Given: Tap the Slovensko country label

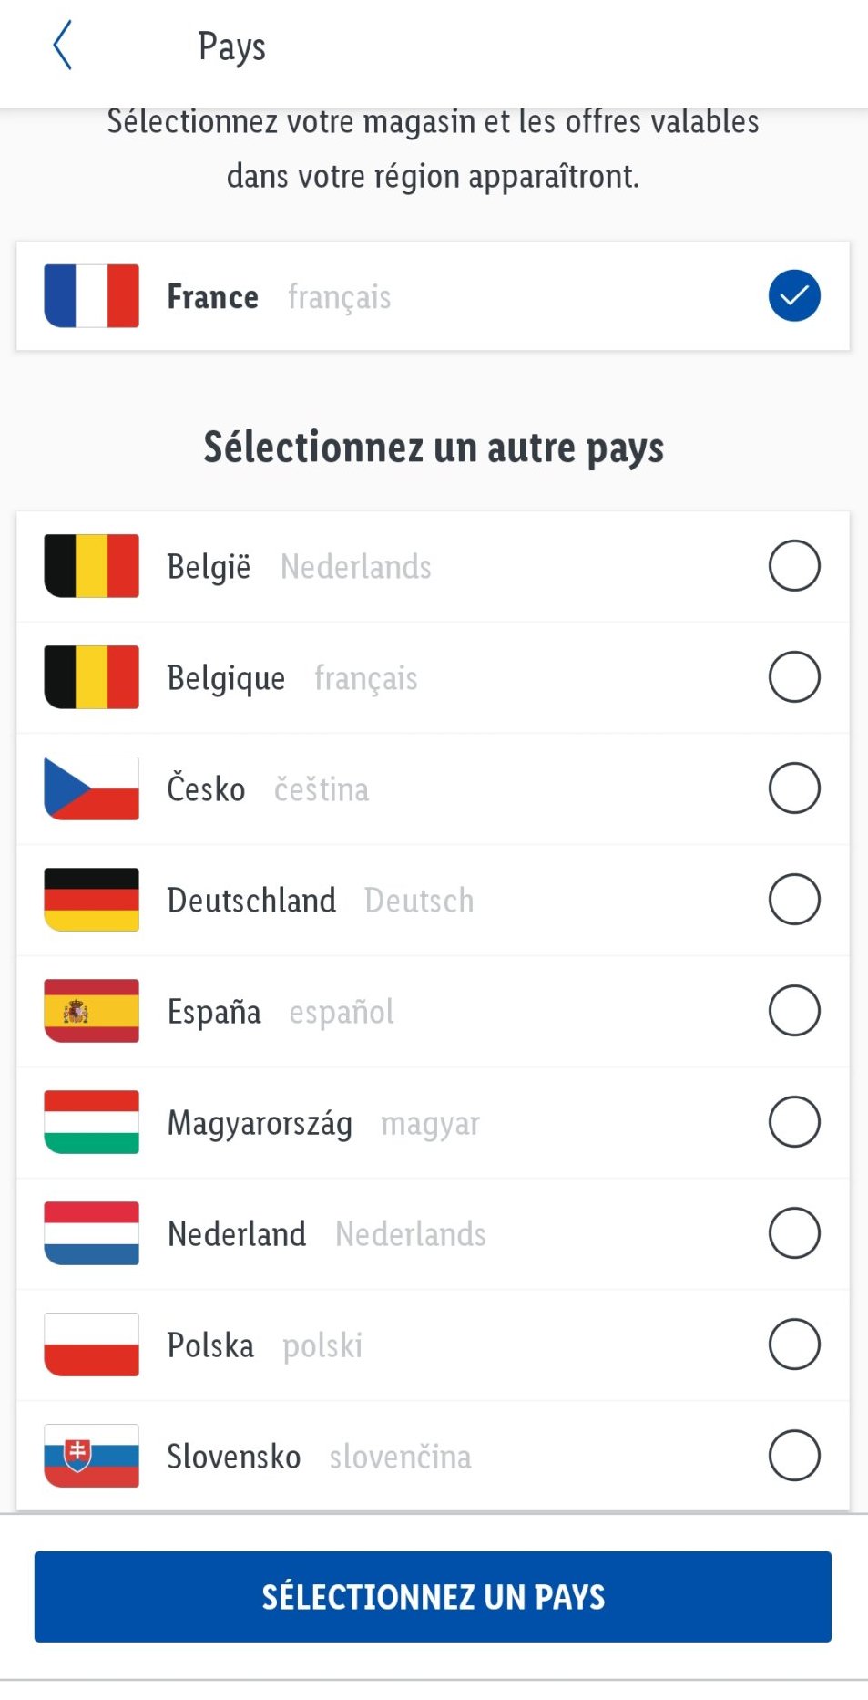Looking at the screenshot, I should pyautogui.click(x=233, y=1457).
